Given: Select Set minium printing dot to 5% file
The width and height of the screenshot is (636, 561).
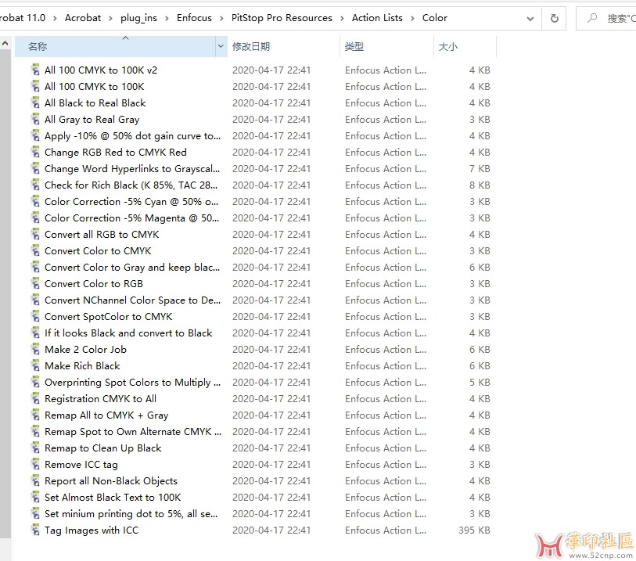Looking at the screenshot, I should pyautogui.click(x=131, y=513).
